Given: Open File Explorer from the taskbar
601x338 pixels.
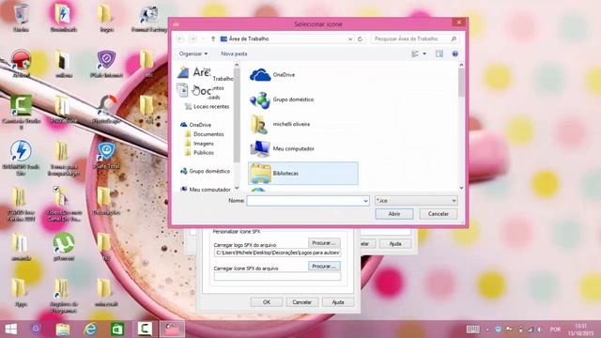Looking at the screenshot, I should 63,330.
